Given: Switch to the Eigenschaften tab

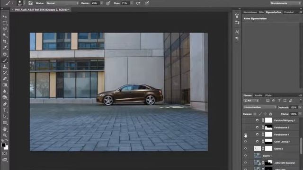Looking at the screenshot, I should [273, 12].
